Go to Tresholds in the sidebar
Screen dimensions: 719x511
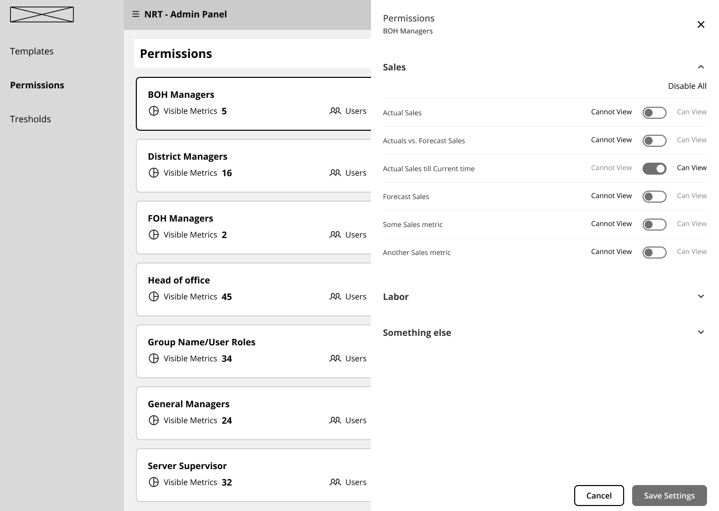[30, 119]
